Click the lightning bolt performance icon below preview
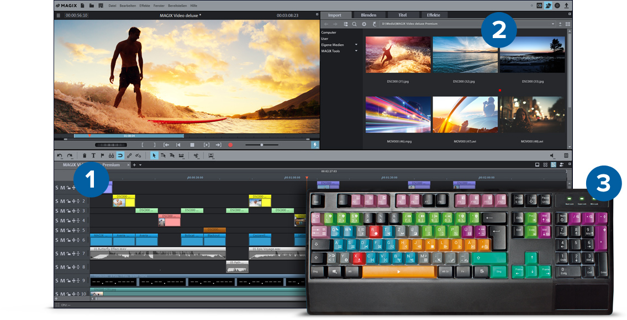 click(315, 145)
